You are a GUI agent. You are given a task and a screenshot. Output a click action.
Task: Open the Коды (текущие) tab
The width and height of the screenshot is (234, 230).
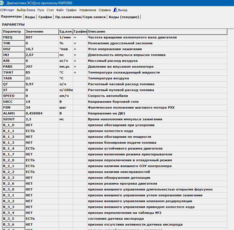point(124,17)
